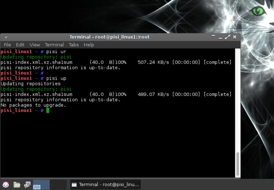Open the Help menu
274x190 pixels.
(x=89, y=45)
